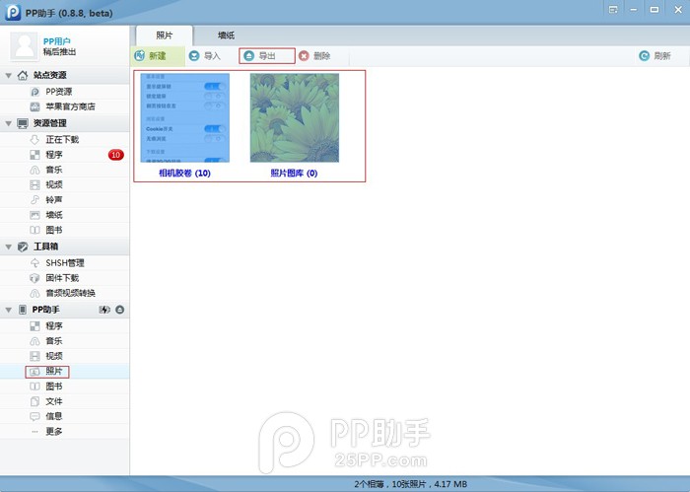This screenshot has width=690, height=492.
Task: Click the 苹果官方商店 store icon
Action: pyautogui.click(x=34, y=106)
